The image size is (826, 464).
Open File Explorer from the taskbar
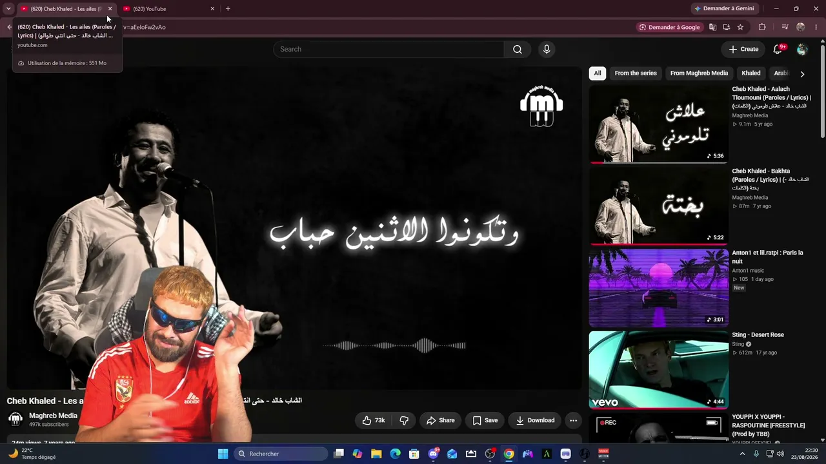click(376, 454)
